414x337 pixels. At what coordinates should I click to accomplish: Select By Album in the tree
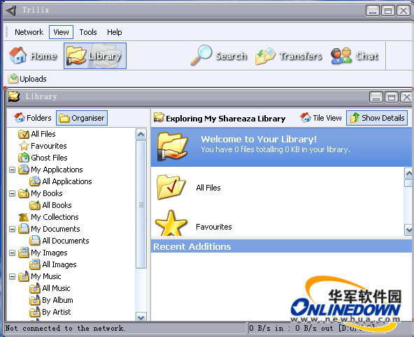click(x=57, y=300)
